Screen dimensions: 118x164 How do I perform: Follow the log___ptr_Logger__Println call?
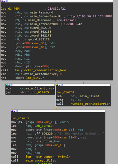click(48, 157)
